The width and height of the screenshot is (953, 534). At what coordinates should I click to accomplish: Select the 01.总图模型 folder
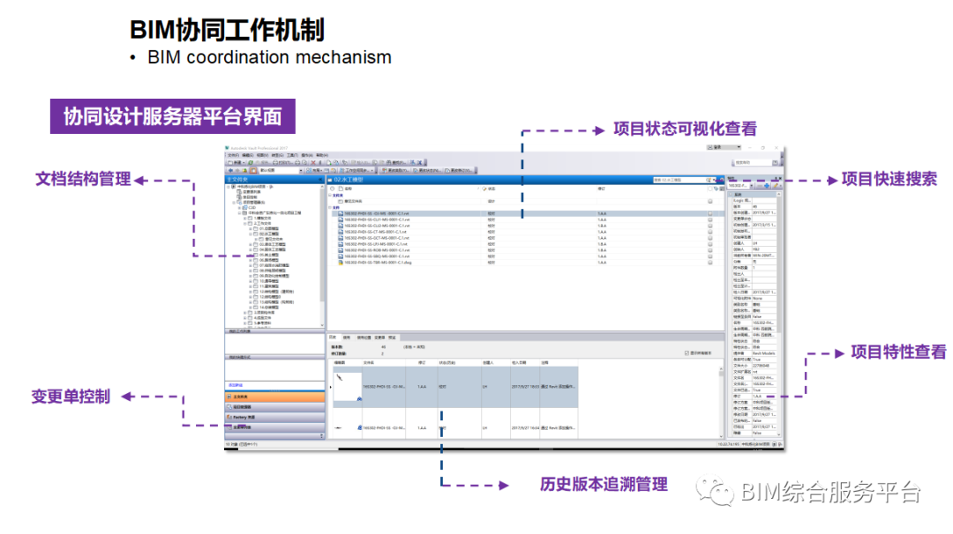click(266, 229)
